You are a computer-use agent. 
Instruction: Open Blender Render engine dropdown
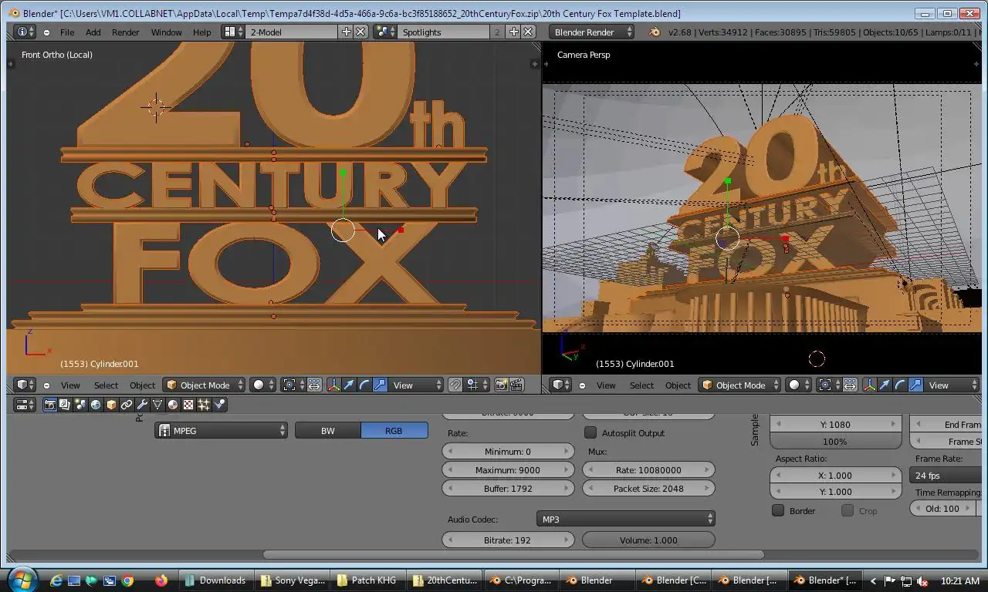point(591,32)
